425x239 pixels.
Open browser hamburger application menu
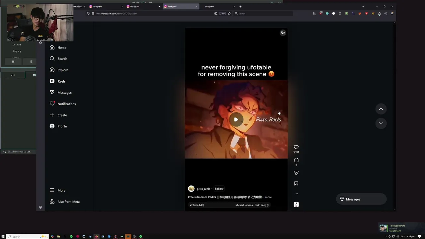[392, 14]
